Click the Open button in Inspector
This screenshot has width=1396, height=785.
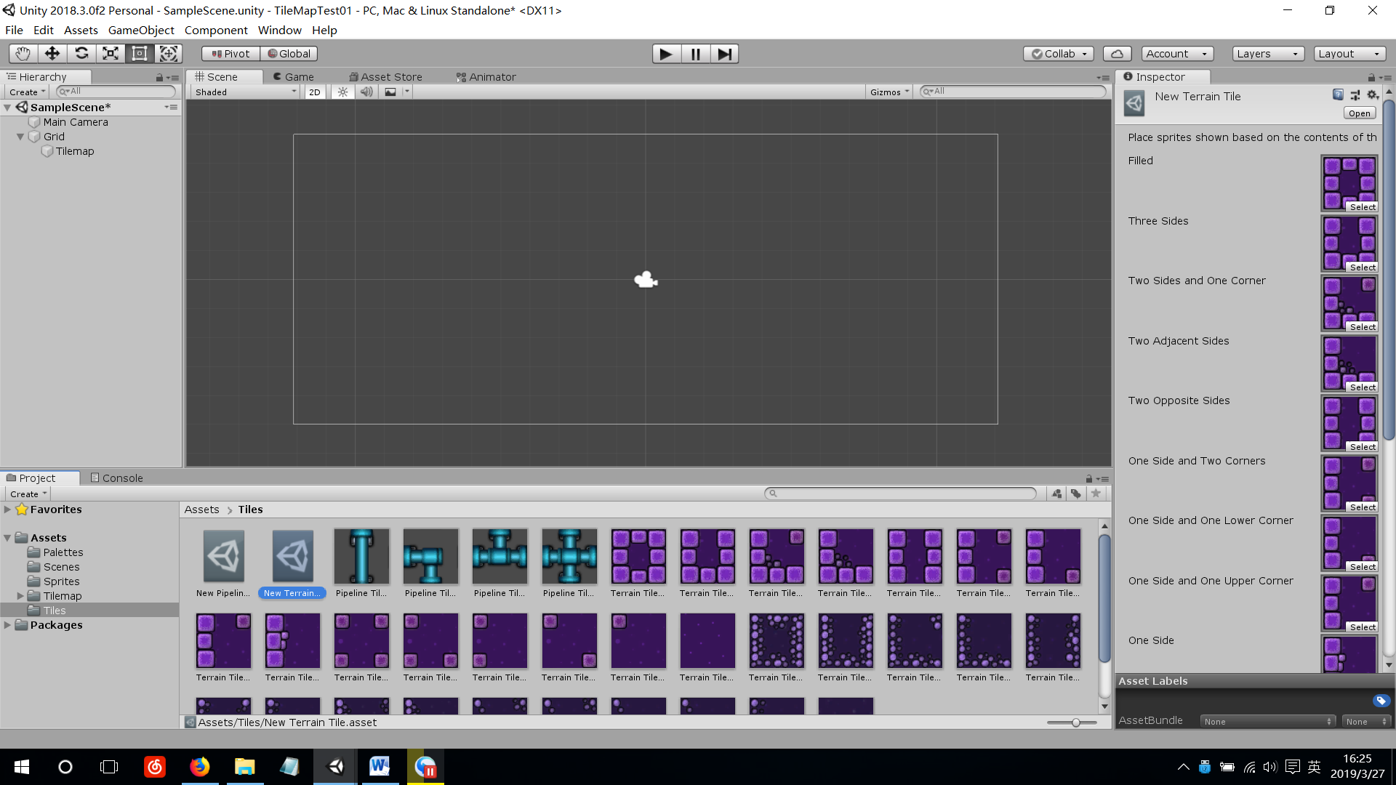tap(1358, 113)
